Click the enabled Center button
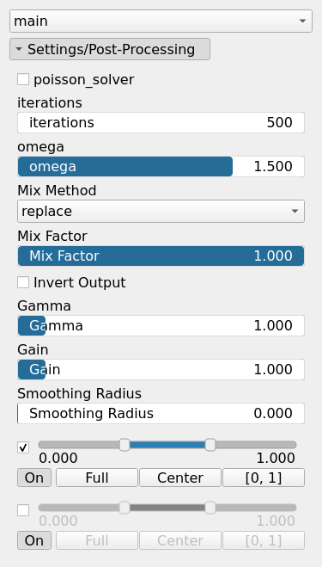This screenshot has width=322, height=567. pyautogui.click(x=180, y=478)
